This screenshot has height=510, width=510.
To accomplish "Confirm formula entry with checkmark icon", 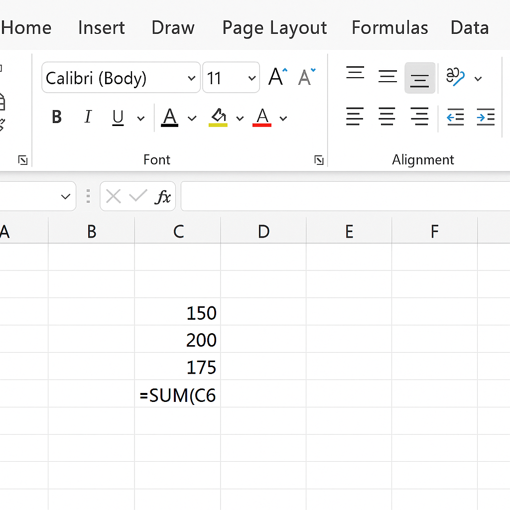I will (137, 197).
